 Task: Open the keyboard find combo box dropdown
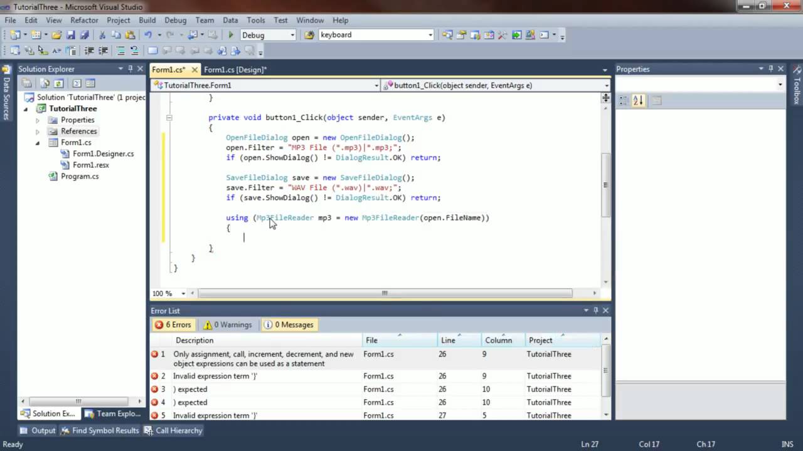[x=430, y=35]
